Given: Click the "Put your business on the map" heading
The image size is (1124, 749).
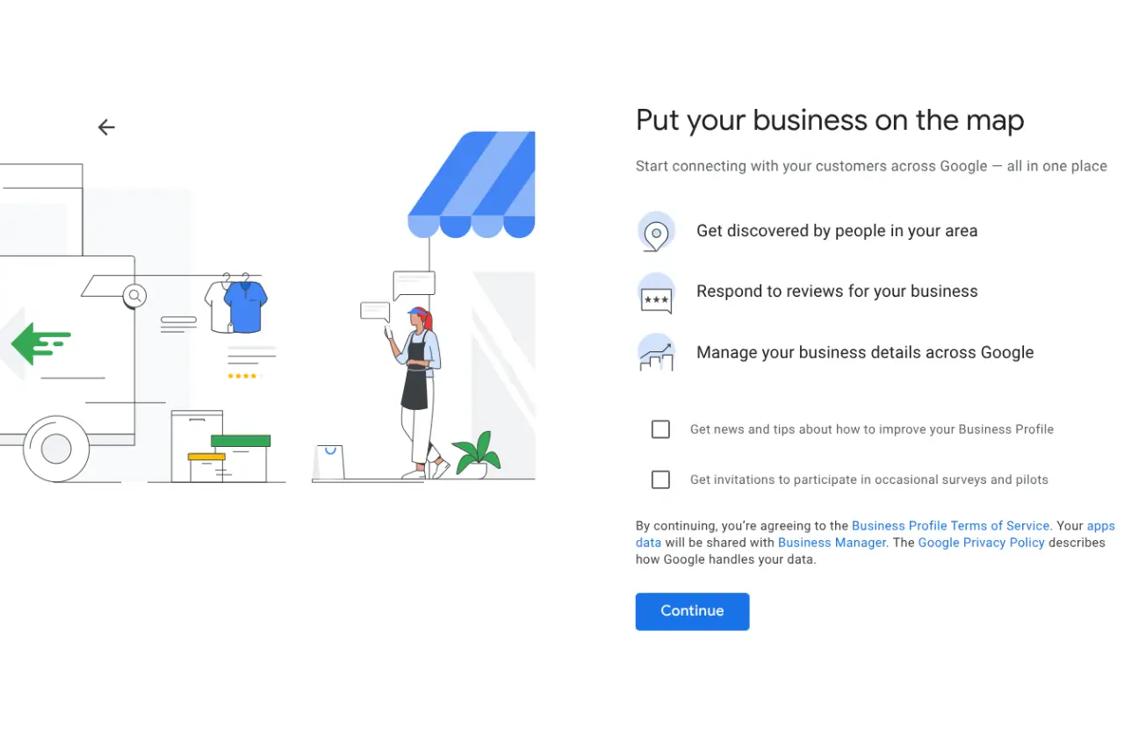Looking at the screenshot, I should [830, 120].
